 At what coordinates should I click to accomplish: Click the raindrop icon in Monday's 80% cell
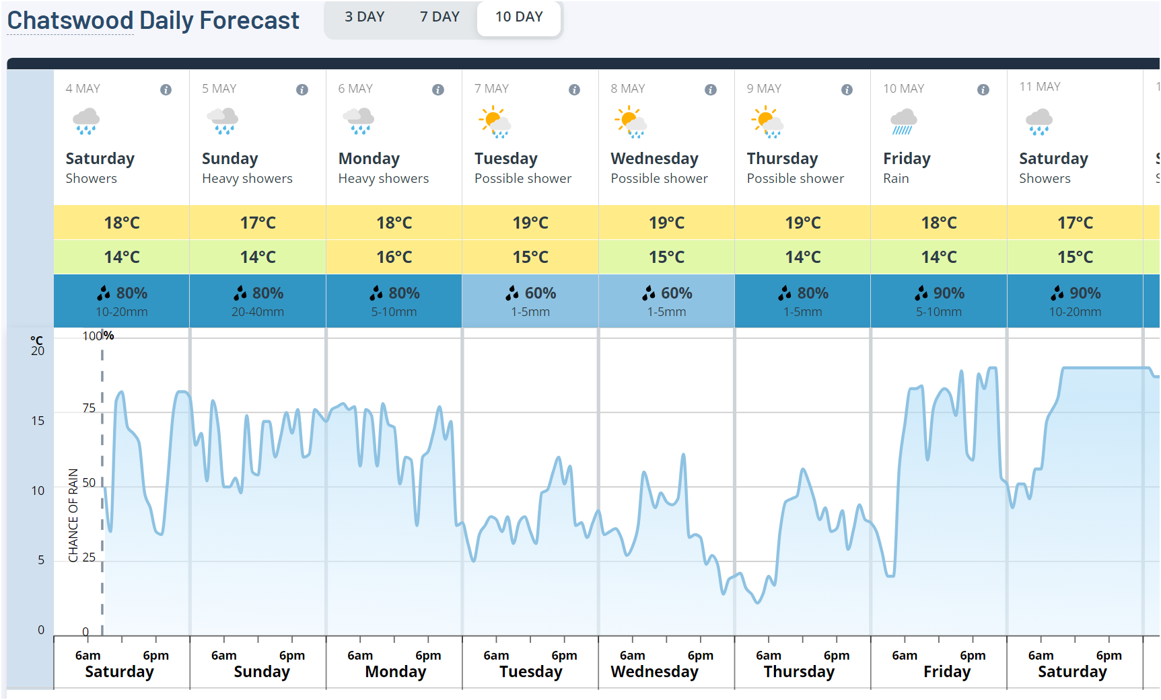[x=376, y=293]
